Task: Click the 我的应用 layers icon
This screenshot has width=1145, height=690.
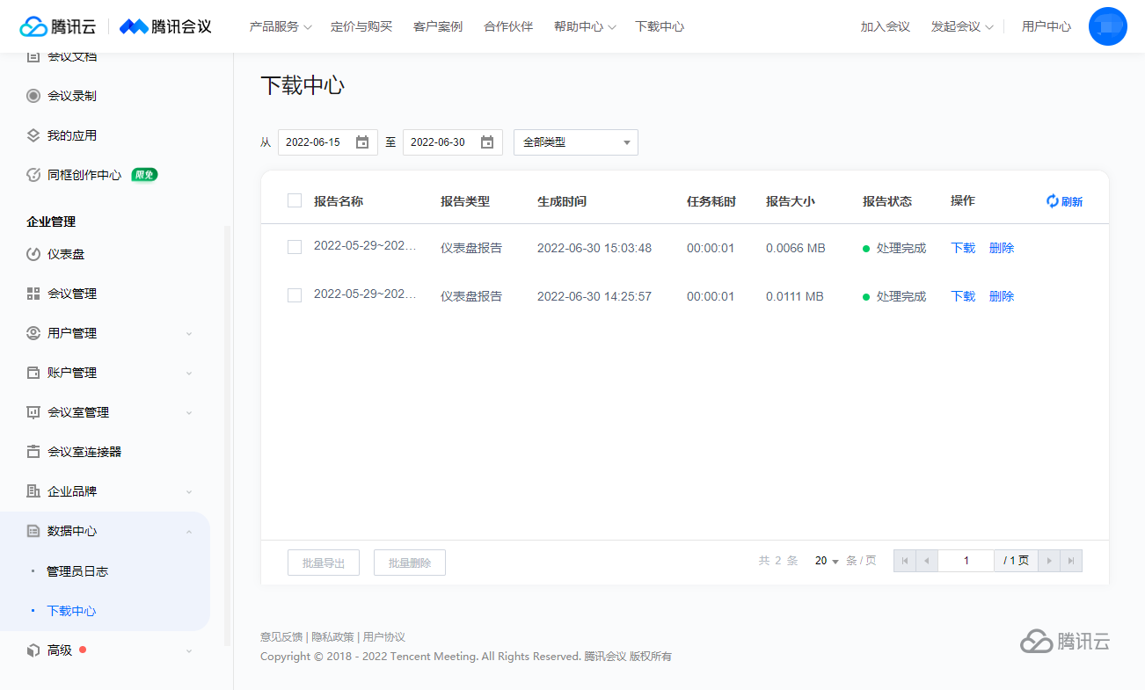Action: [x=33, y=135]
